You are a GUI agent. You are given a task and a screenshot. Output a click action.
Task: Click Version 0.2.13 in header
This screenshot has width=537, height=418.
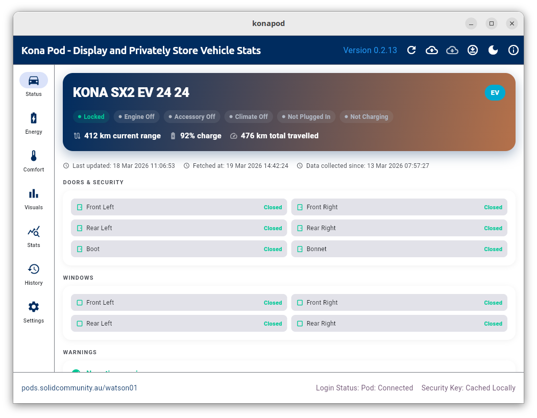click(x=370, y=50)
